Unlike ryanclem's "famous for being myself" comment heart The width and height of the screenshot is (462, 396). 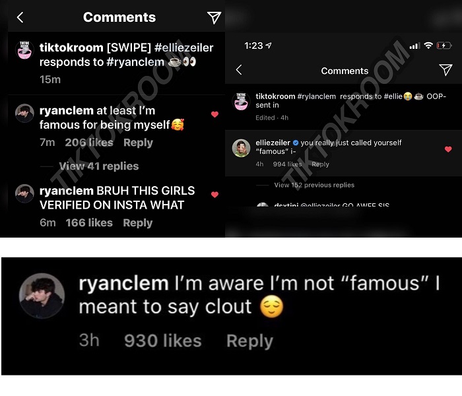[x=214, y=114]
